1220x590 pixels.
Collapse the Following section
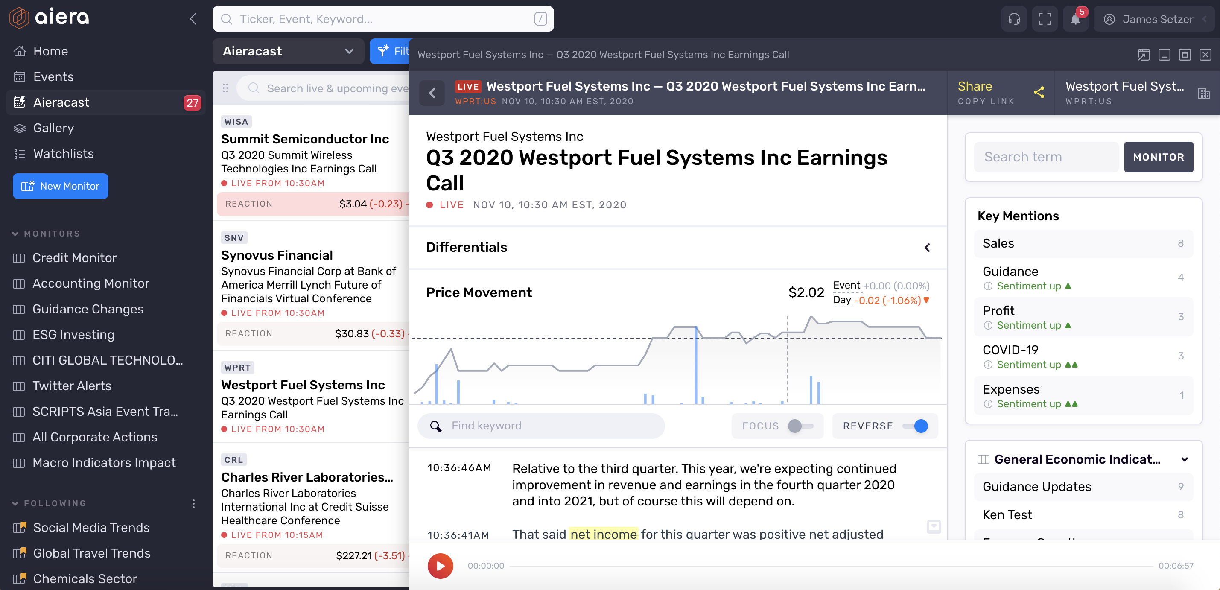click(15, 503)
